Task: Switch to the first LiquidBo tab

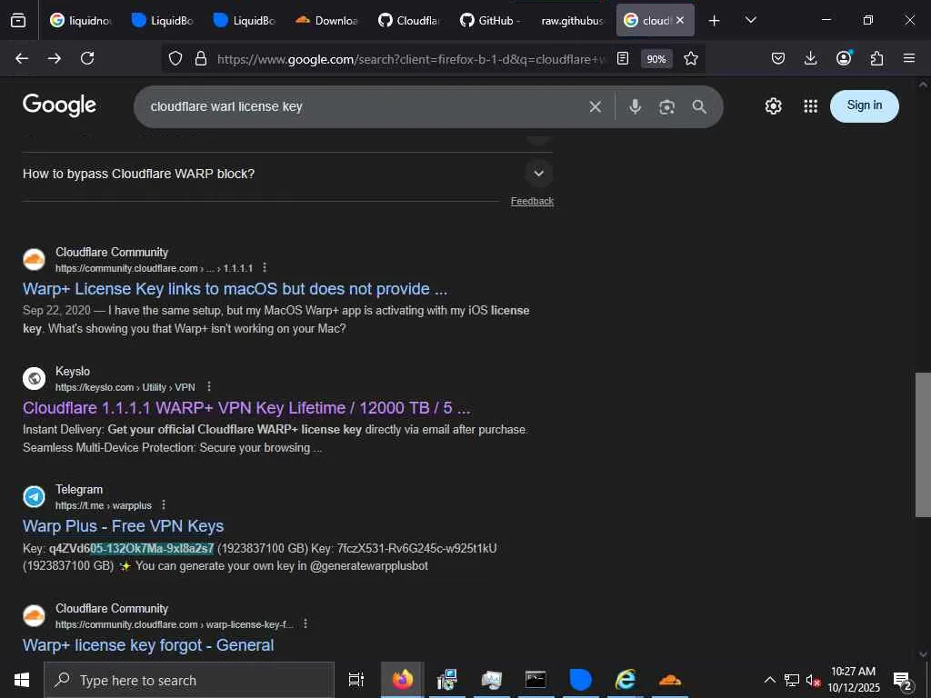Action: point(162,20)
